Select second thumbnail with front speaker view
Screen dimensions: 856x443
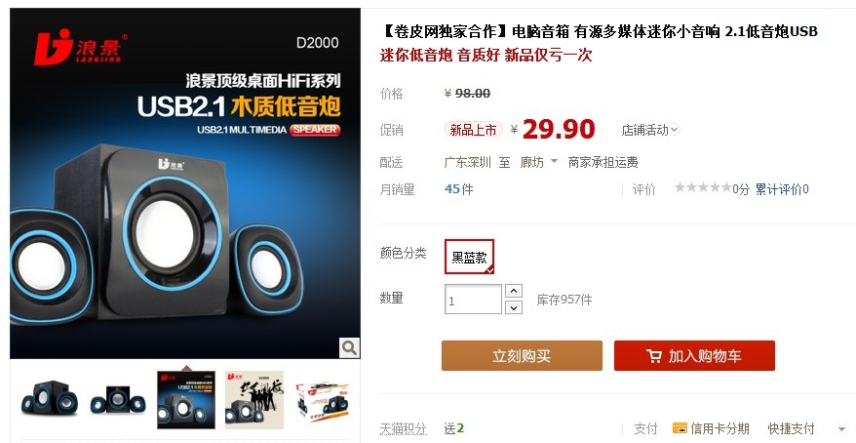click(x=118, y=399)
